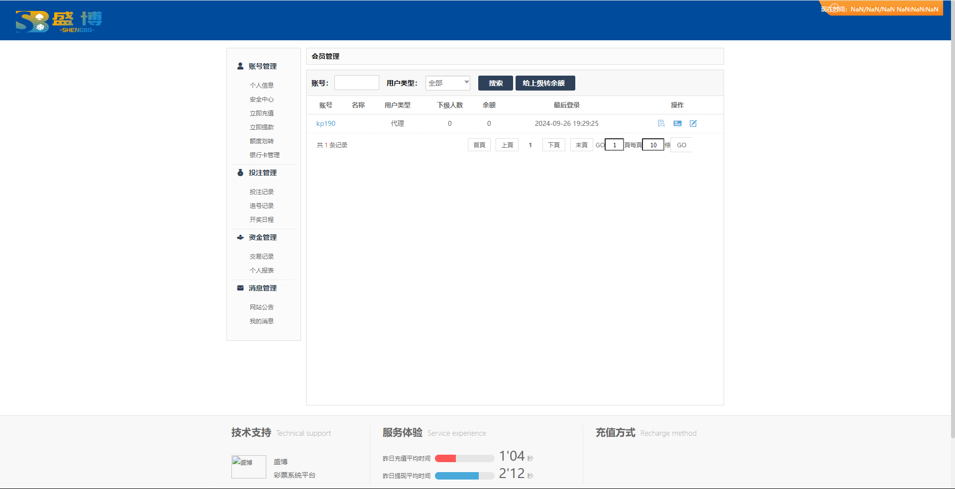Click the 账号 search input field
This screenshot has height=489, width=955.
[x=356, y=83]
